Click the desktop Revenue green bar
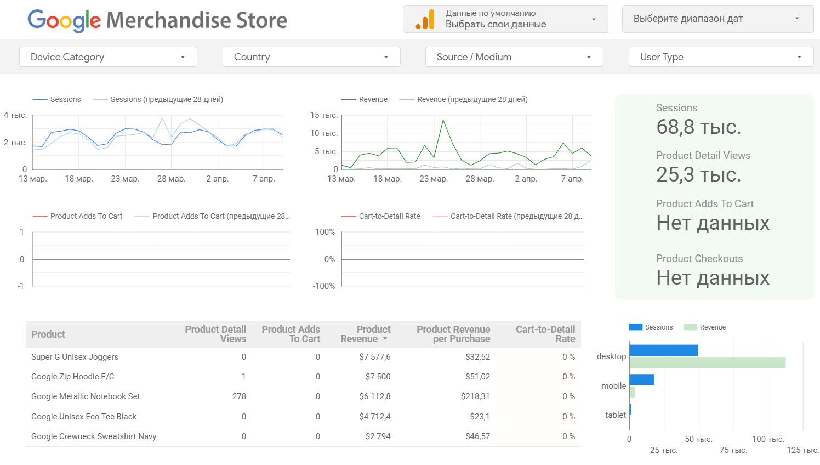The width and height of the screenshot is (820, 465). tap(707, 362)
